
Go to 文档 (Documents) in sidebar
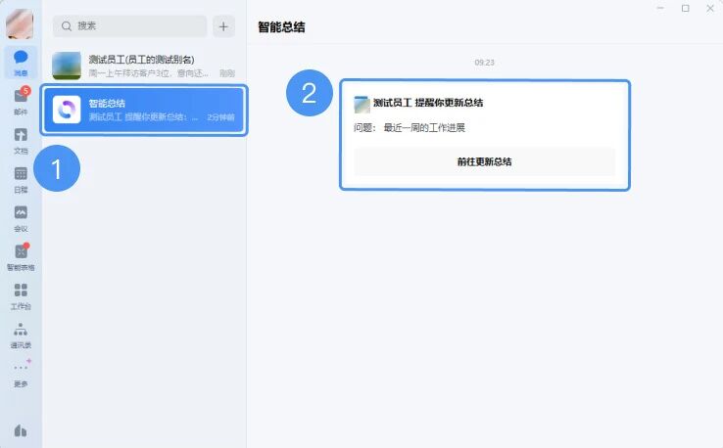21,138
